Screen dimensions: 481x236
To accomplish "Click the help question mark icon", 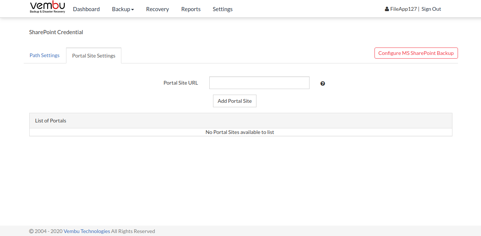I will [x=323, y=83].
